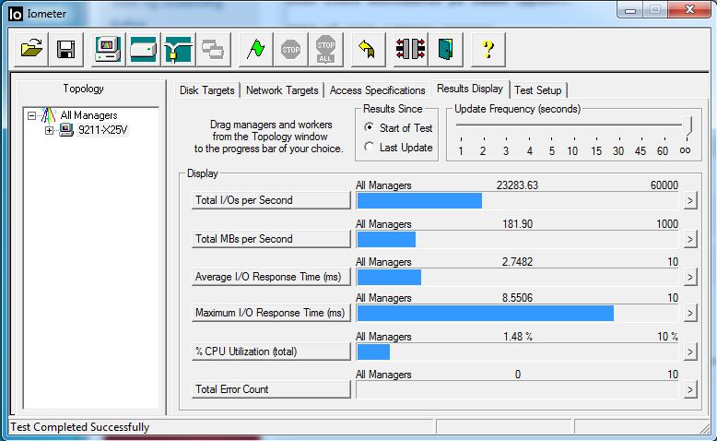Exit Iometer via the door icon
Image resolution: width=717 pixels, height=441 pixels.
[446, 49]
